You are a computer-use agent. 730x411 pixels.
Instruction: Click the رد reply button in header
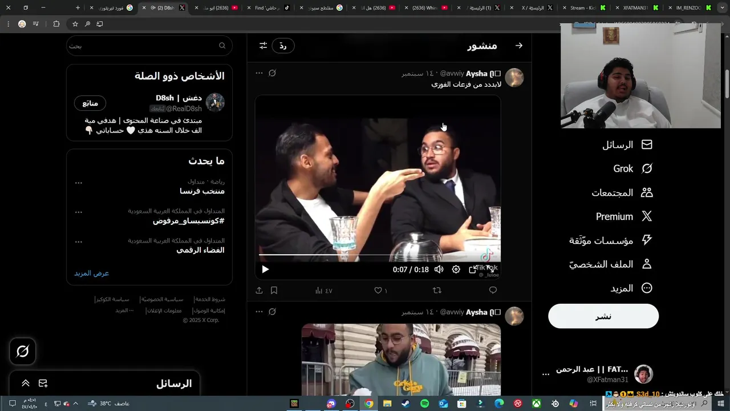coord(283,46)
